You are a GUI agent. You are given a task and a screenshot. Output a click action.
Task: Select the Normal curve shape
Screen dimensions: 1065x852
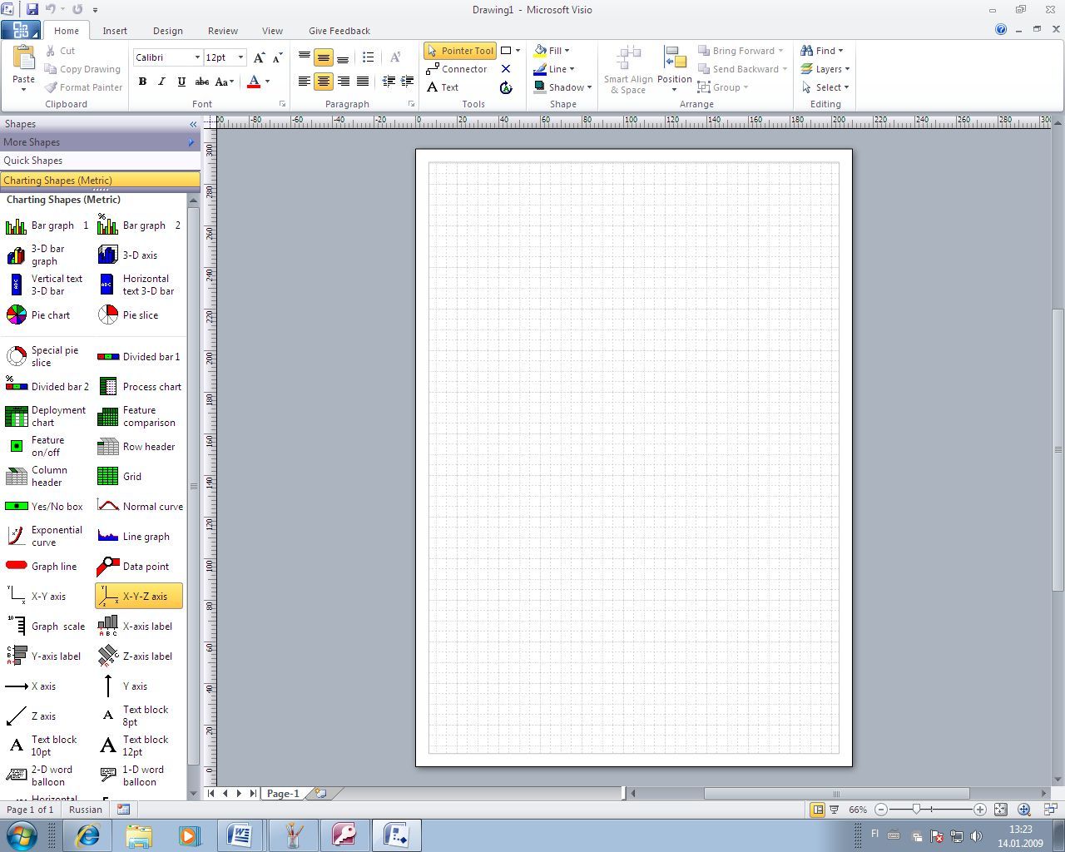tap(140, 506)
